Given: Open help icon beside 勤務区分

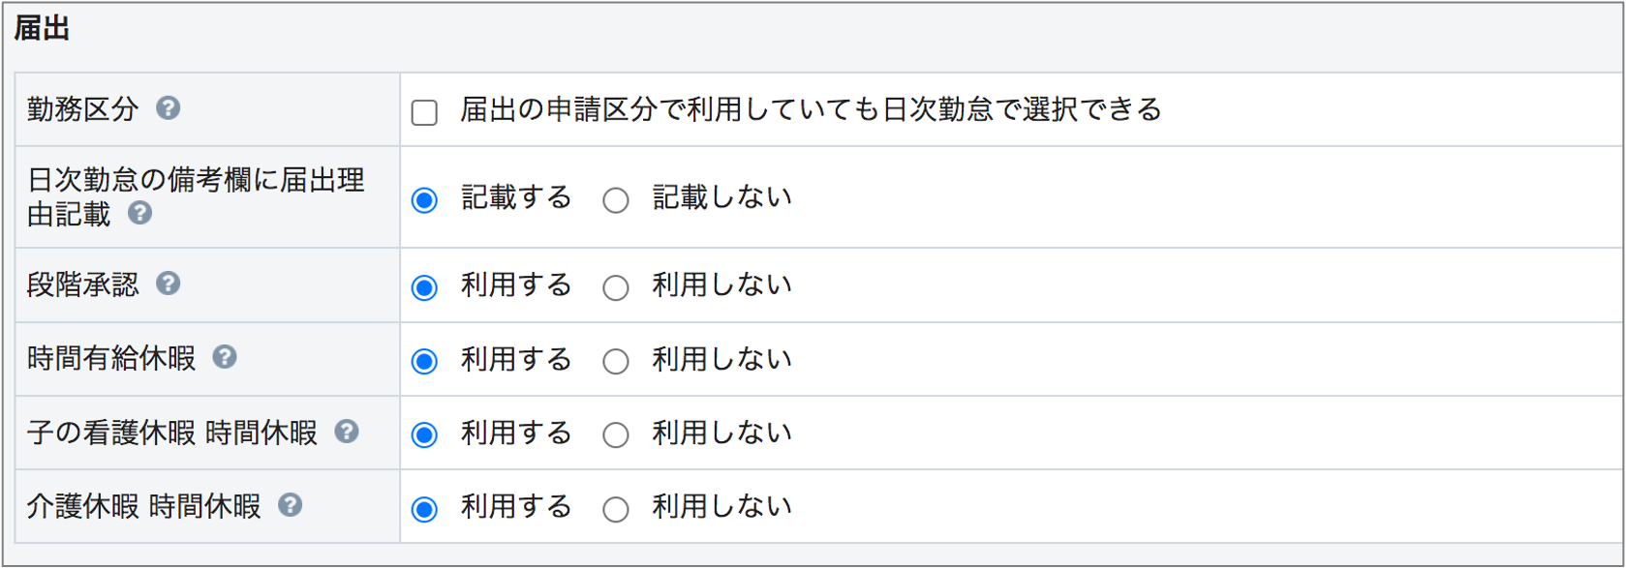Looking at the screenshot, I should (169, 107).
